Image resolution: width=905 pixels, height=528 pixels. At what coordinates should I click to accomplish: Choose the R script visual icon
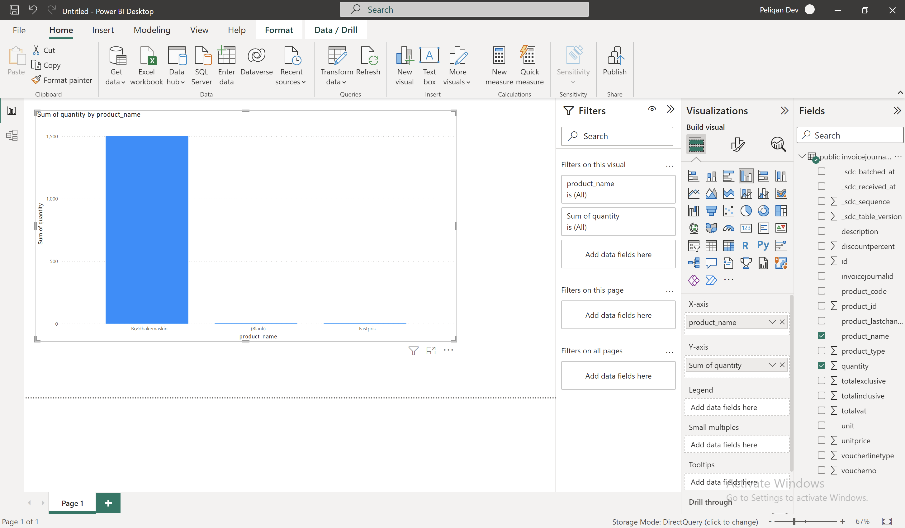pos(746,246)
